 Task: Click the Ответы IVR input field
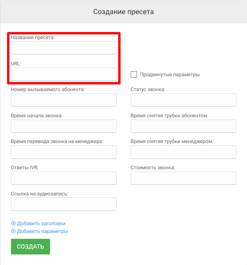(x=64, y=178)
